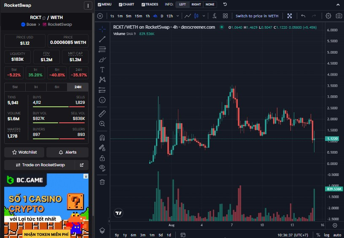Collapse the top panel chevron
This screenshot has height=238, width=344.
point(338,5)
